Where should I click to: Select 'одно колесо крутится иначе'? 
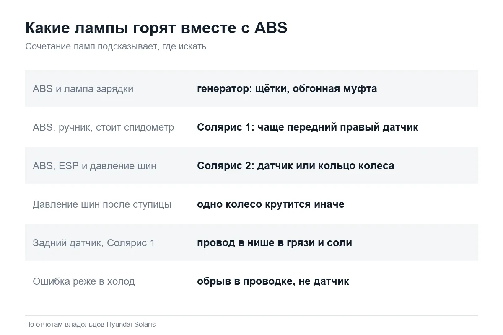pos(271,204)
